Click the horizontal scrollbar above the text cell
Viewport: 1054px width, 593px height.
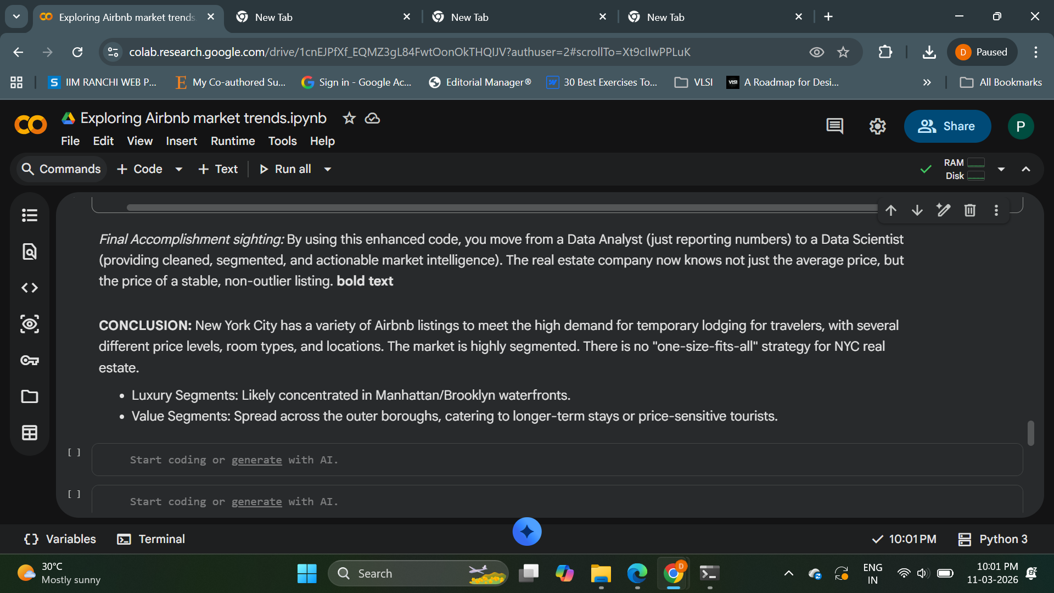tap(494, 208)
